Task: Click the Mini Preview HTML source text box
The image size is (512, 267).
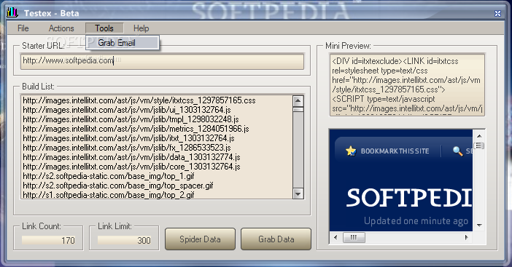Action: tap(407, 85)
